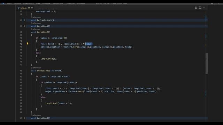The height and width of the screenshot is (125, 223).
Task: Expand the folded RefreshLine3 method
Action: 24,20
